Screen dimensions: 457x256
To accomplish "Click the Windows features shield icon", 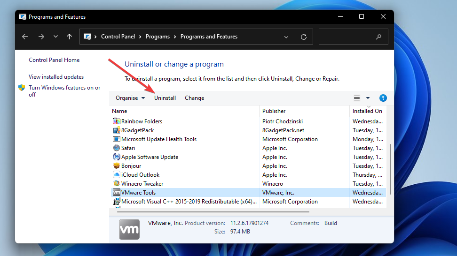I will (22, 88).
